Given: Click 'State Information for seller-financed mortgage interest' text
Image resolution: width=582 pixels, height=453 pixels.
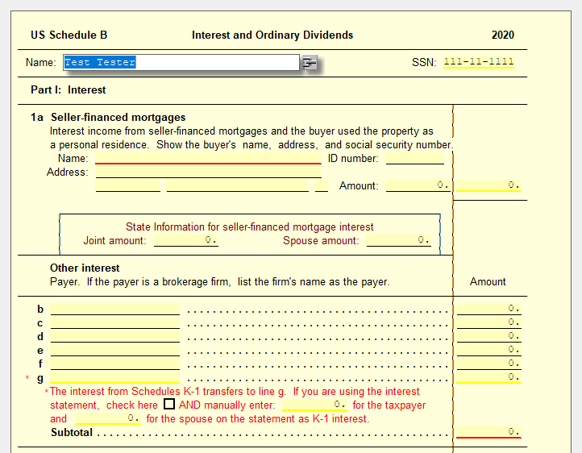Looking at the screenshot, I should (249, 226).
